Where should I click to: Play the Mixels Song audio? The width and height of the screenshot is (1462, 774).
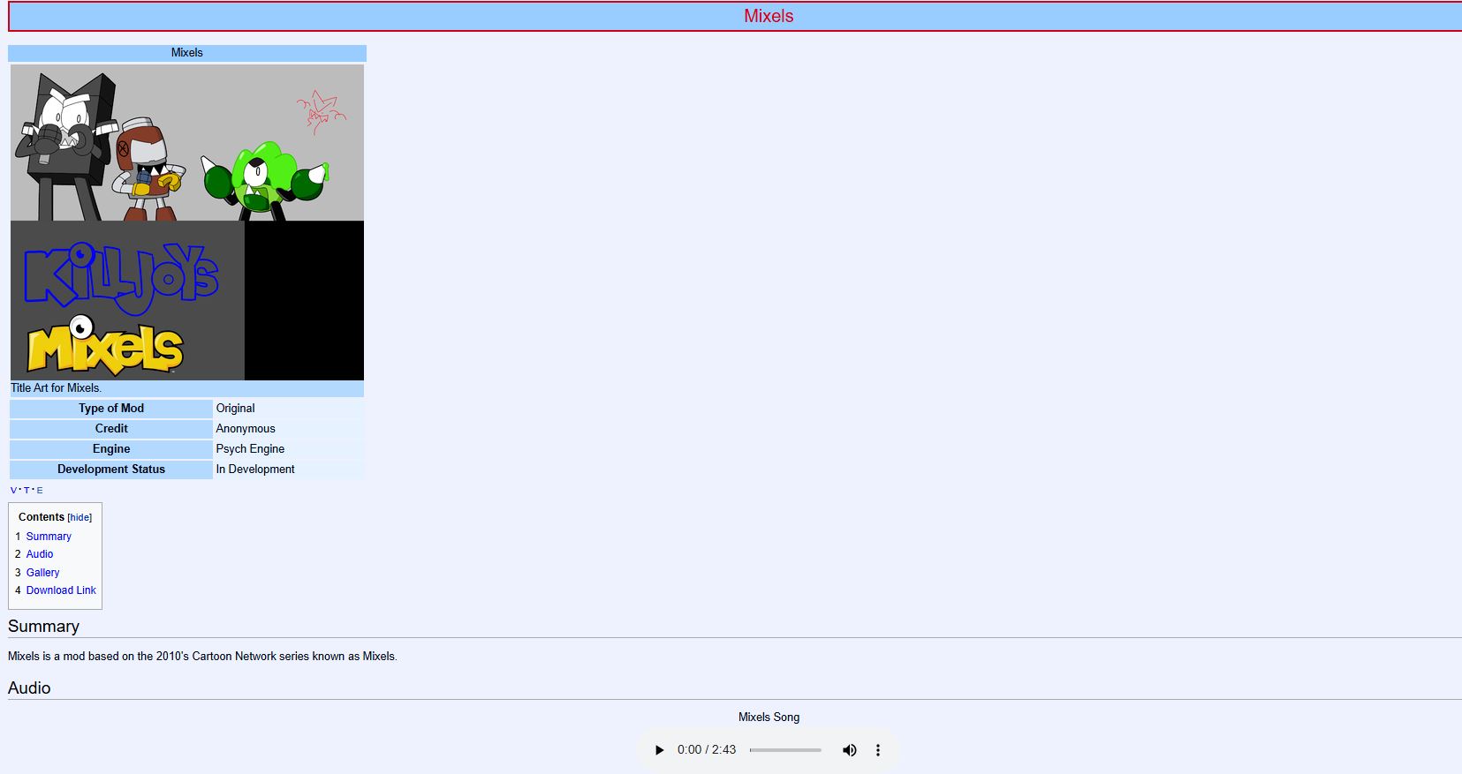659,750
